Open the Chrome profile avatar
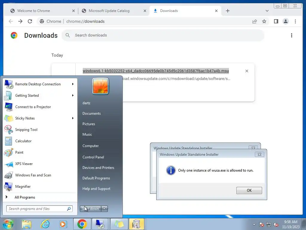 pyautogui.click(x=285, y=21)
